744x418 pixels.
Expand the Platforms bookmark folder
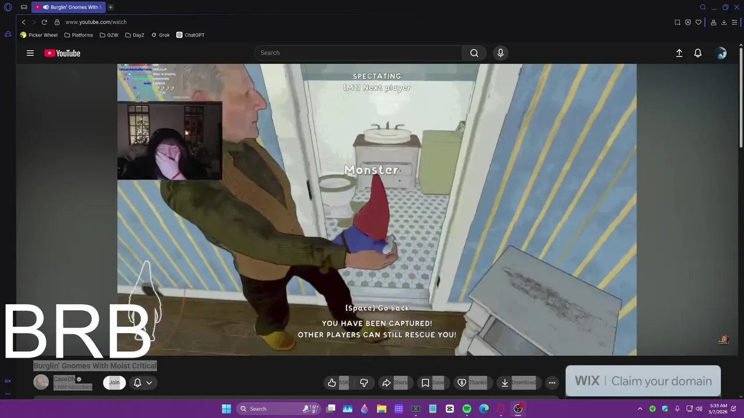click(x=78, y=35)
